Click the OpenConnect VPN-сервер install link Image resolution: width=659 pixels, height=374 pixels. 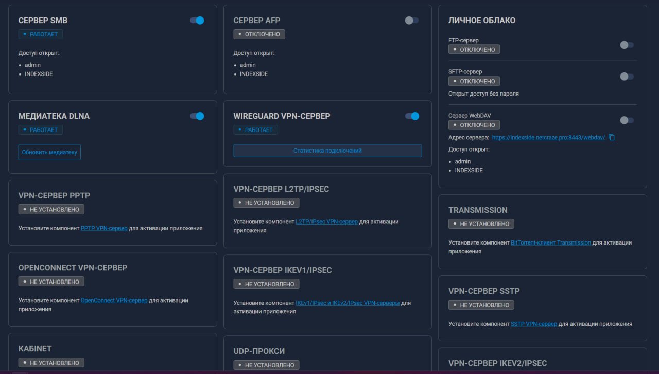114,300
